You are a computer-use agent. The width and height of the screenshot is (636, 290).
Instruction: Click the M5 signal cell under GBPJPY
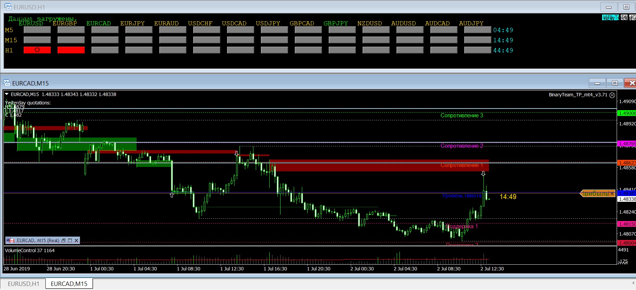tap(342, 30)
